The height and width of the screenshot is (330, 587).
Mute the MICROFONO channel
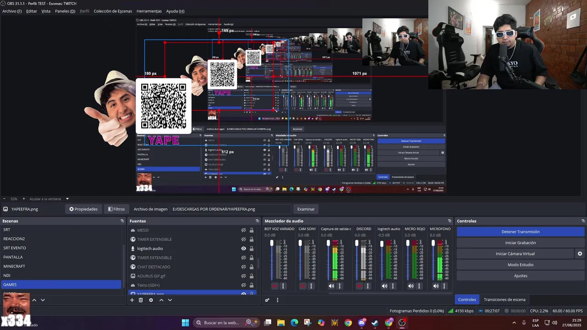pyautogui.click(x=436, y=286)
